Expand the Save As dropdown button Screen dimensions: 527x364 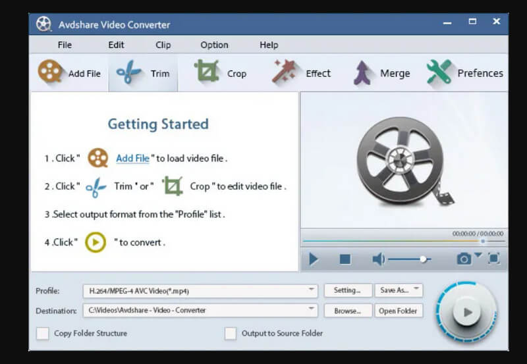click(x=416, y=290)
